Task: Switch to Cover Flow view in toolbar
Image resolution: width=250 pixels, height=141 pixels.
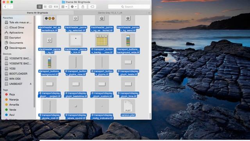Action: pyautogui.click(x=56, y=7)
